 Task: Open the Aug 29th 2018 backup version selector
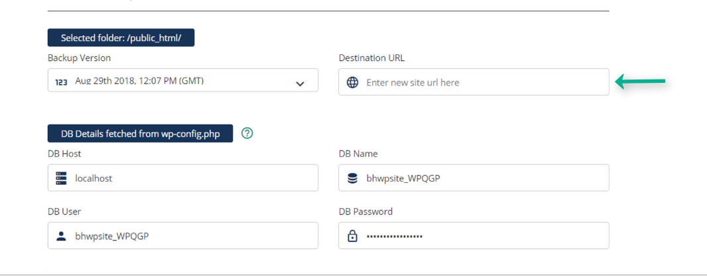pyautogui.click(x=182, y=80)
